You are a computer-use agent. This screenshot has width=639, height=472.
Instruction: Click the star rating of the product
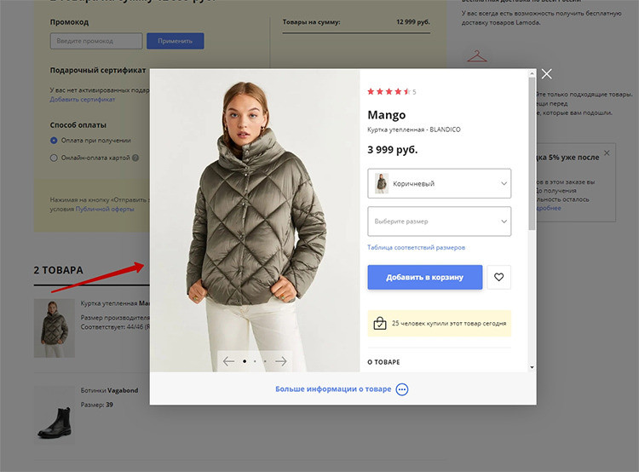tap(389, 91)
